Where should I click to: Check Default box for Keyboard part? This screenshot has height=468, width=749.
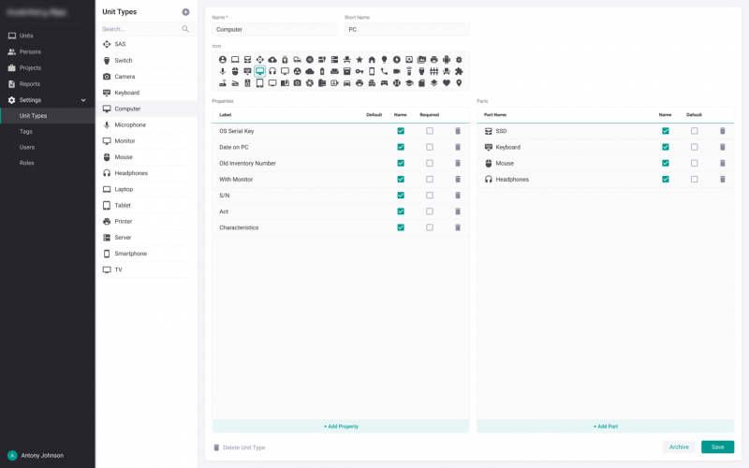click(x=694, y=147)
